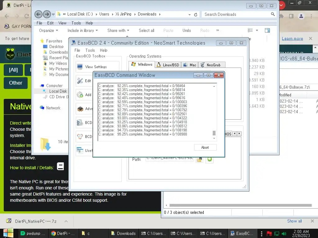Click the Learn more link in the browser
The height and width of the screenshot is (238, 318).
point(292,38)
